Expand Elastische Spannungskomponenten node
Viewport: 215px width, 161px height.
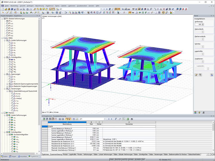7,84
